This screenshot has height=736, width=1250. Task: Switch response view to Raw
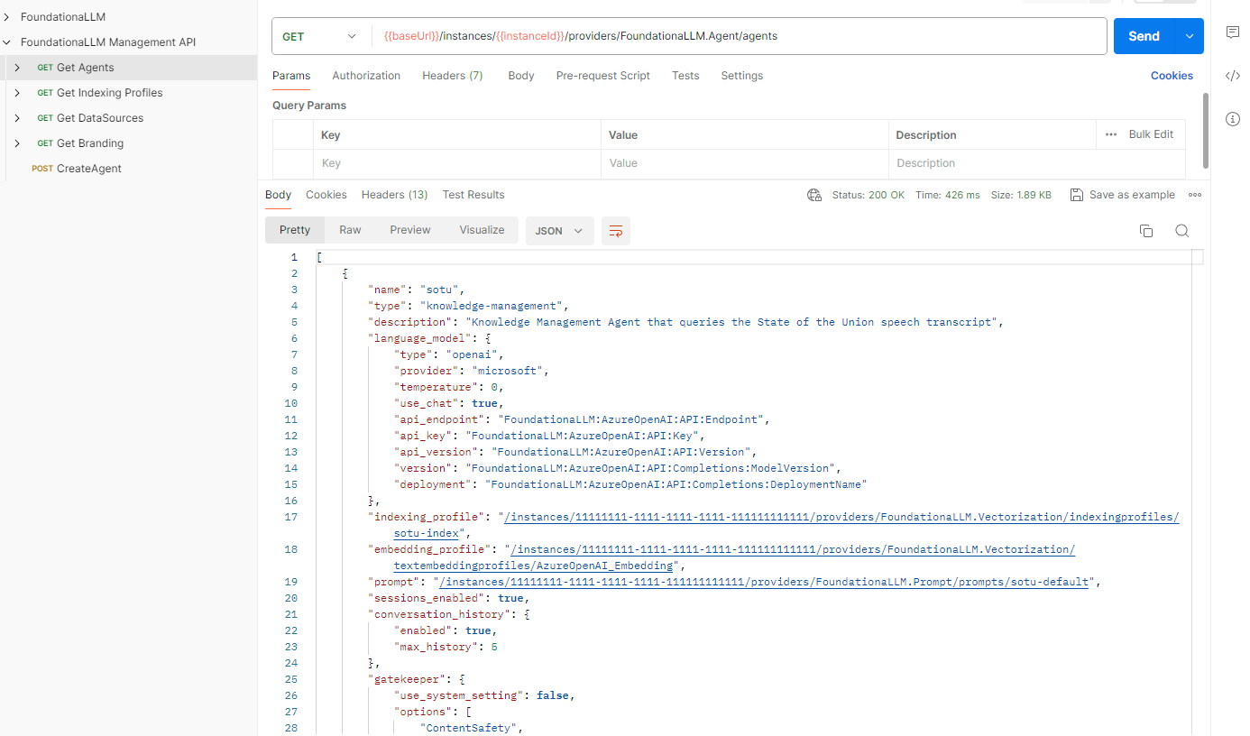tap(350, 230)
